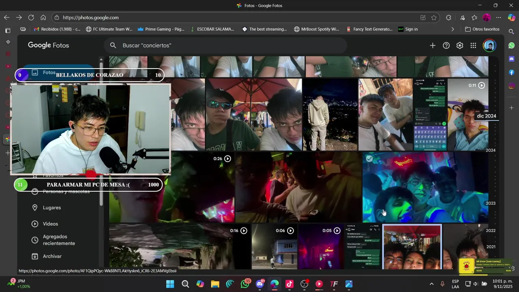519x292 pixels.
Task: Select the checkmark on the neon party photo
Action: click(369, 159)
